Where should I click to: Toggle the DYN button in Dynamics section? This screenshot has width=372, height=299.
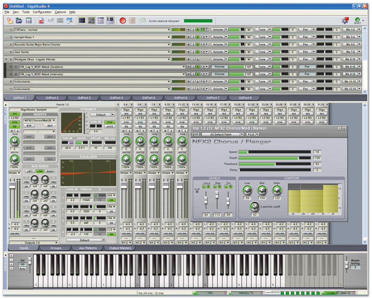(x=111, y=122)
